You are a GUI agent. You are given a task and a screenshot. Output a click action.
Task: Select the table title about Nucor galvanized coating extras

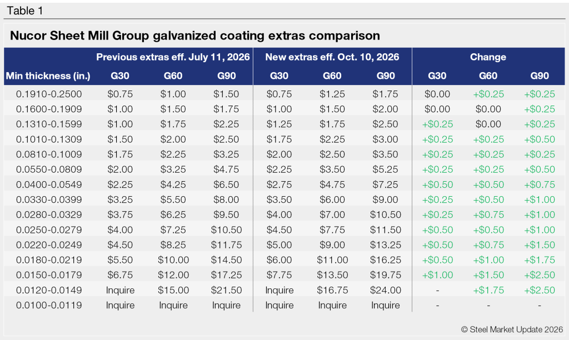coord(195,36)
